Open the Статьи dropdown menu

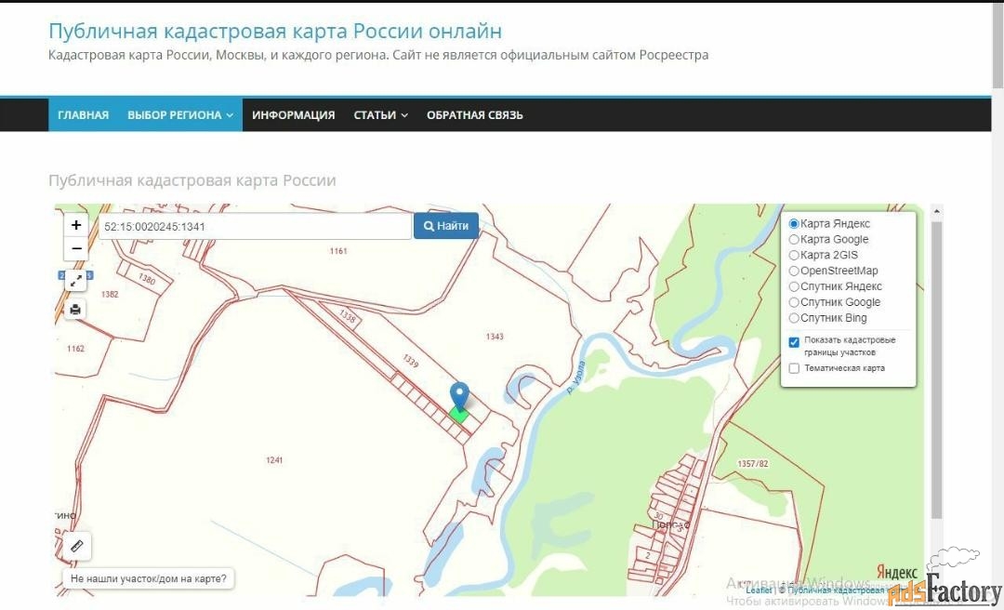(x=380, y=115)
